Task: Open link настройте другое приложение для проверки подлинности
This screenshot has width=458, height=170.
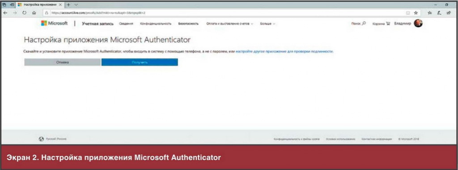Action: [x=284, y=51]
